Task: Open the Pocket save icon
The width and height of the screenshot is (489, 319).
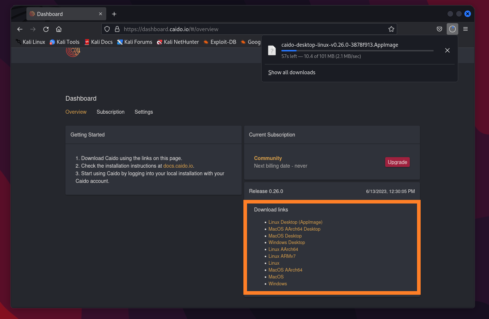Action: pos(439,29)
